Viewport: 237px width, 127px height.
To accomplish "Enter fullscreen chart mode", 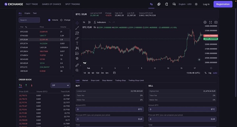I will coord(210,22).
